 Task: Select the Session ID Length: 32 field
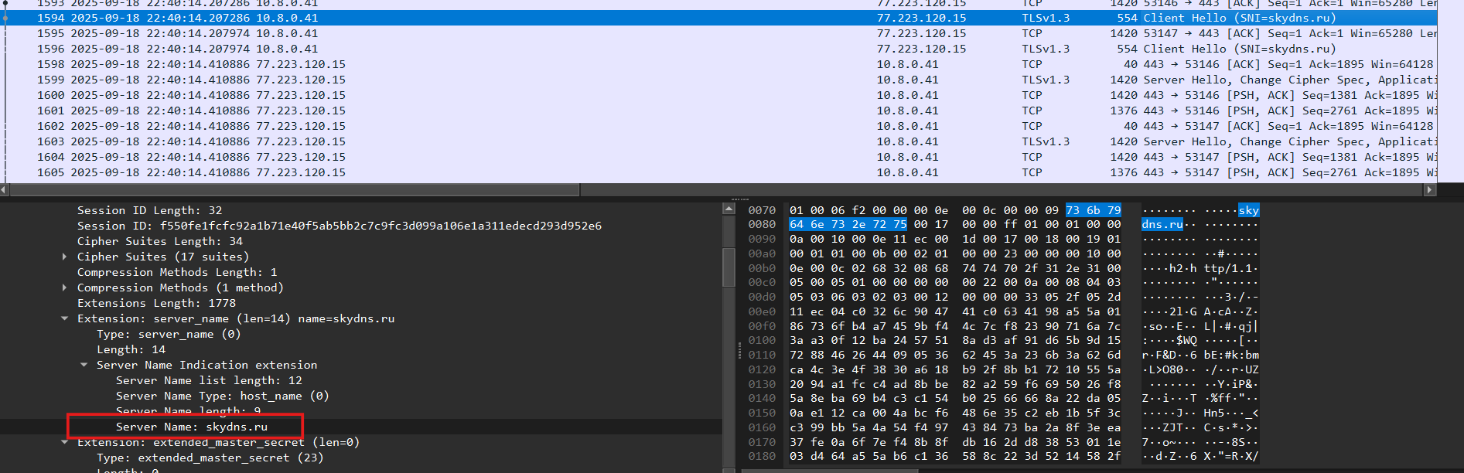pyautogui.click(x=149, y=210)
